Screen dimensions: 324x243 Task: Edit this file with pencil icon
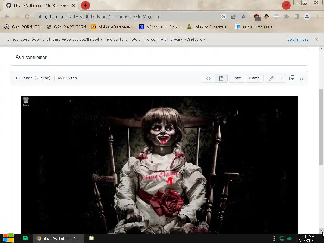point(271,78)
